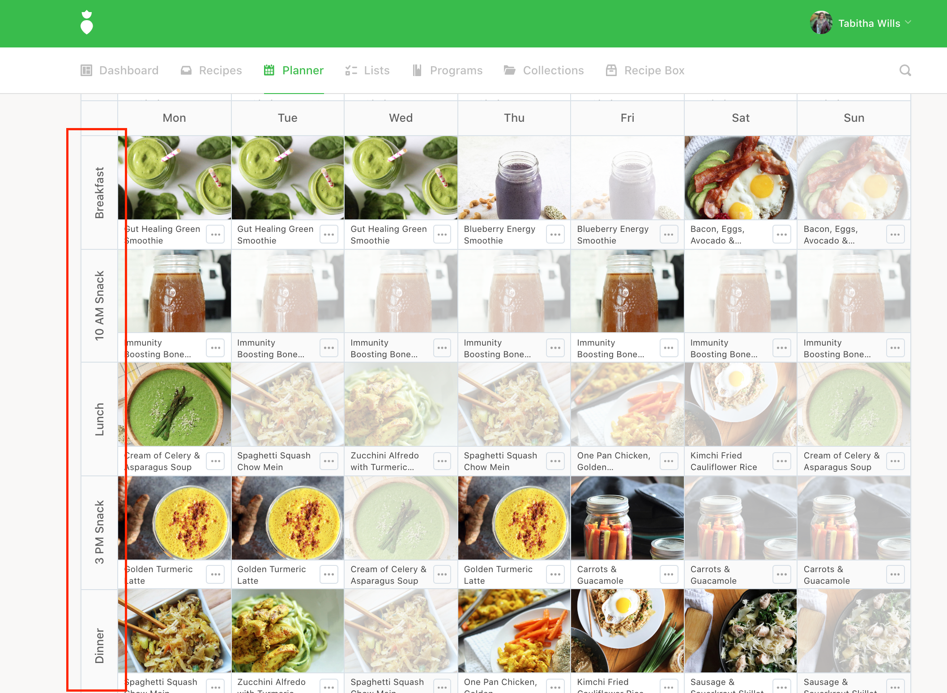Open options for Wednesday Zucchini Alfredo lunch
This screenshot has height=693, width=947.
point(442,461)
